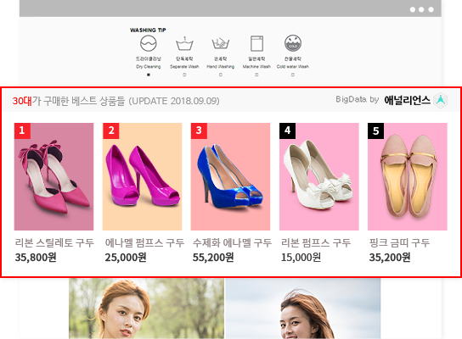The height and width of the screenshot is (339, 462).
Task: Open the magenta enamel pumps product image
Action: (x=143, y=176)
